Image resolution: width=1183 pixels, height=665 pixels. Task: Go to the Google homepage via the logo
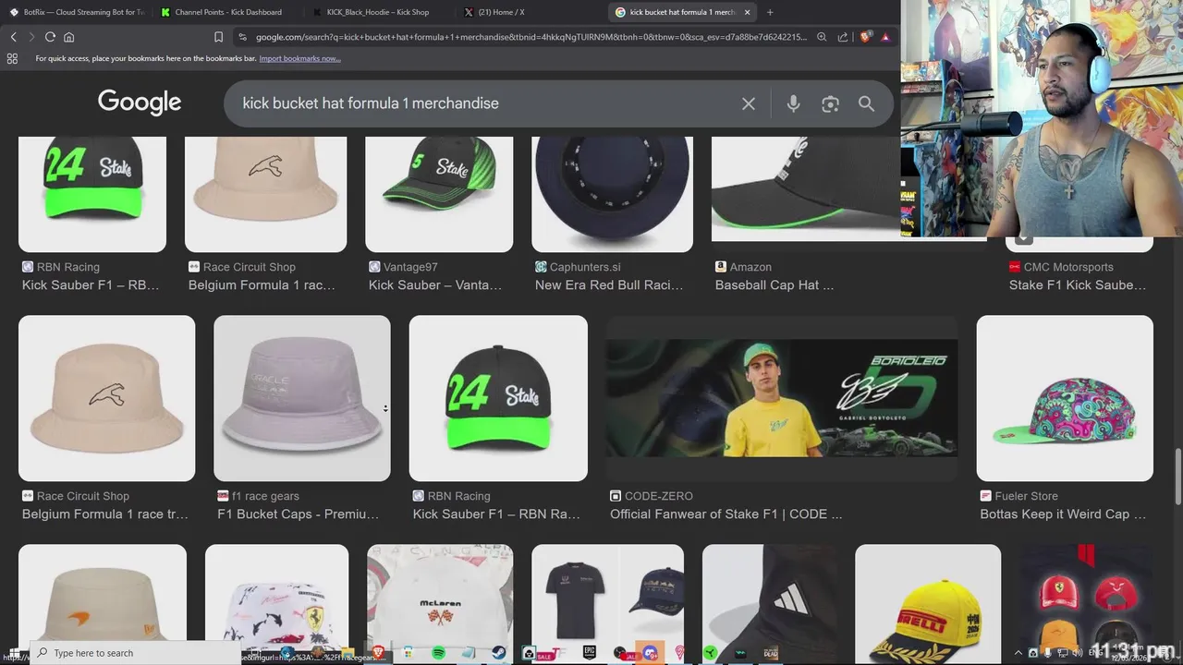point(140,103)
